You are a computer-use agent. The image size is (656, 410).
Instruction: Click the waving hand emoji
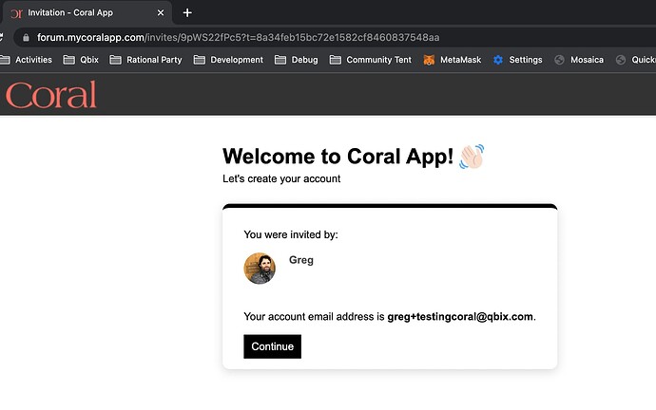[x=472, y=157]
